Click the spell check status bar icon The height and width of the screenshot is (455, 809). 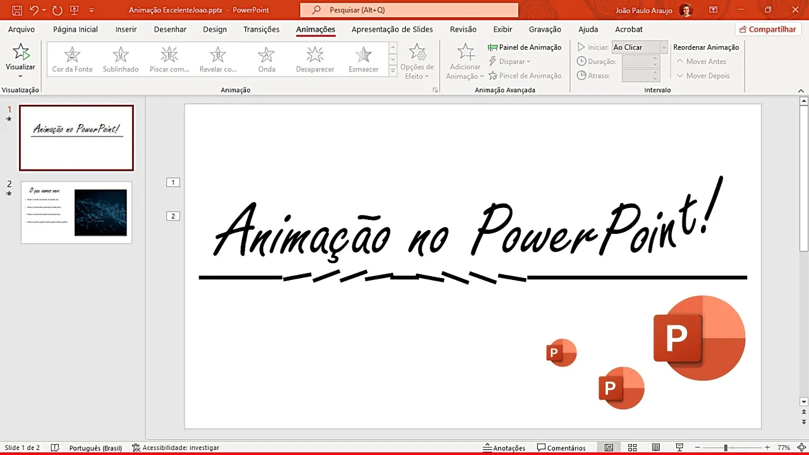[x=55, y=447]
